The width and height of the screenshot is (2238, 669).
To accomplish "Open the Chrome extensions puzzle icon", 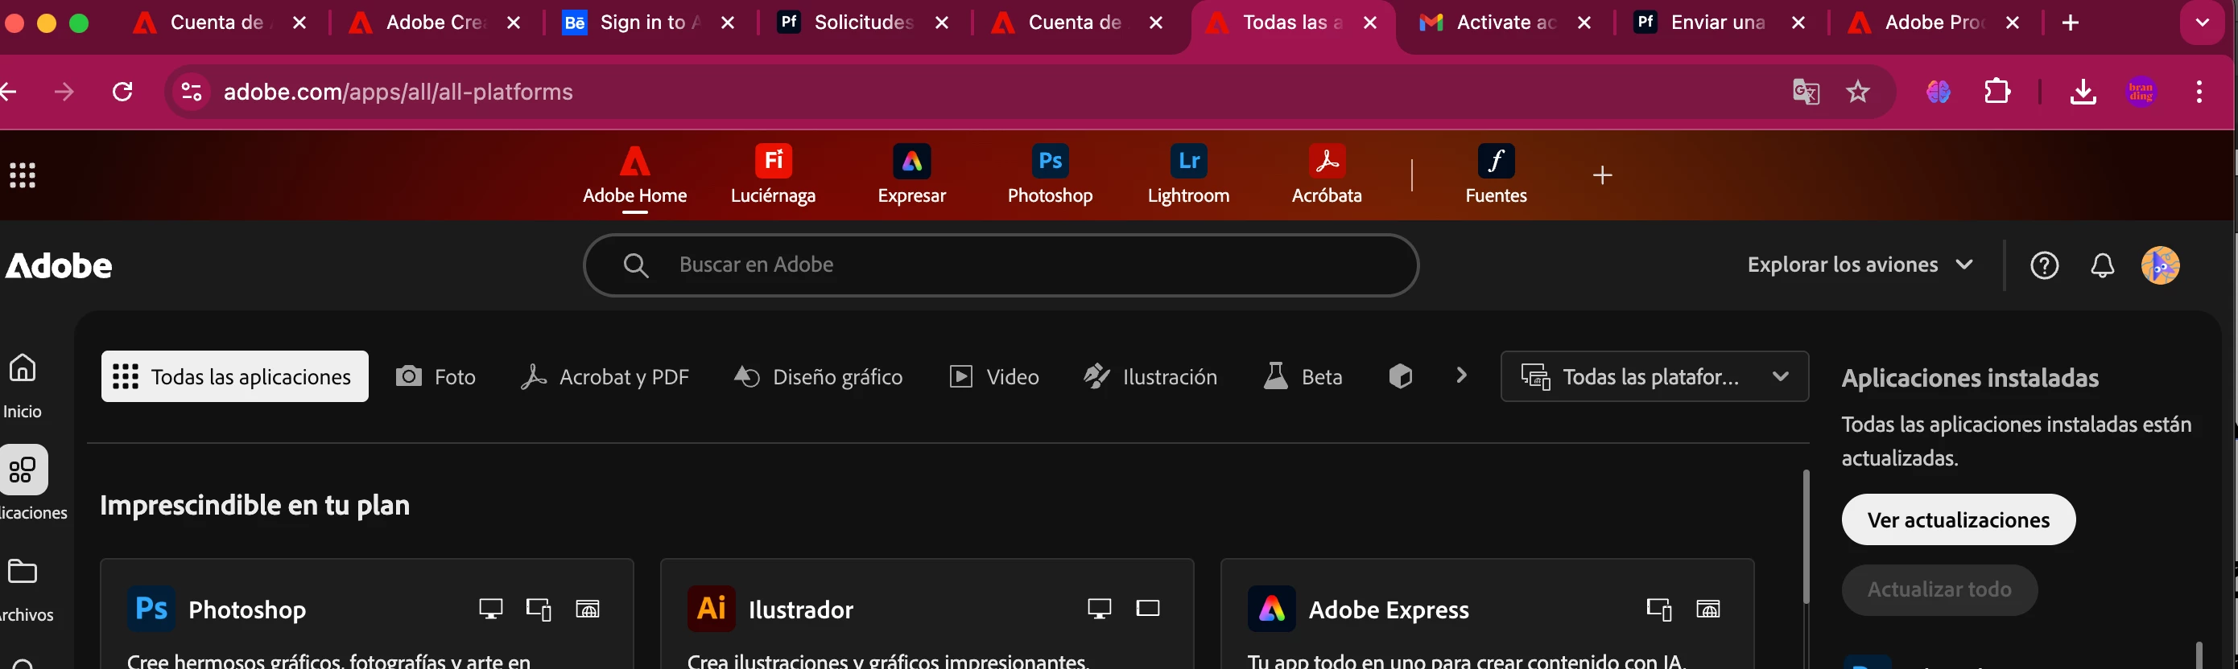I will tap(1997, 91).
